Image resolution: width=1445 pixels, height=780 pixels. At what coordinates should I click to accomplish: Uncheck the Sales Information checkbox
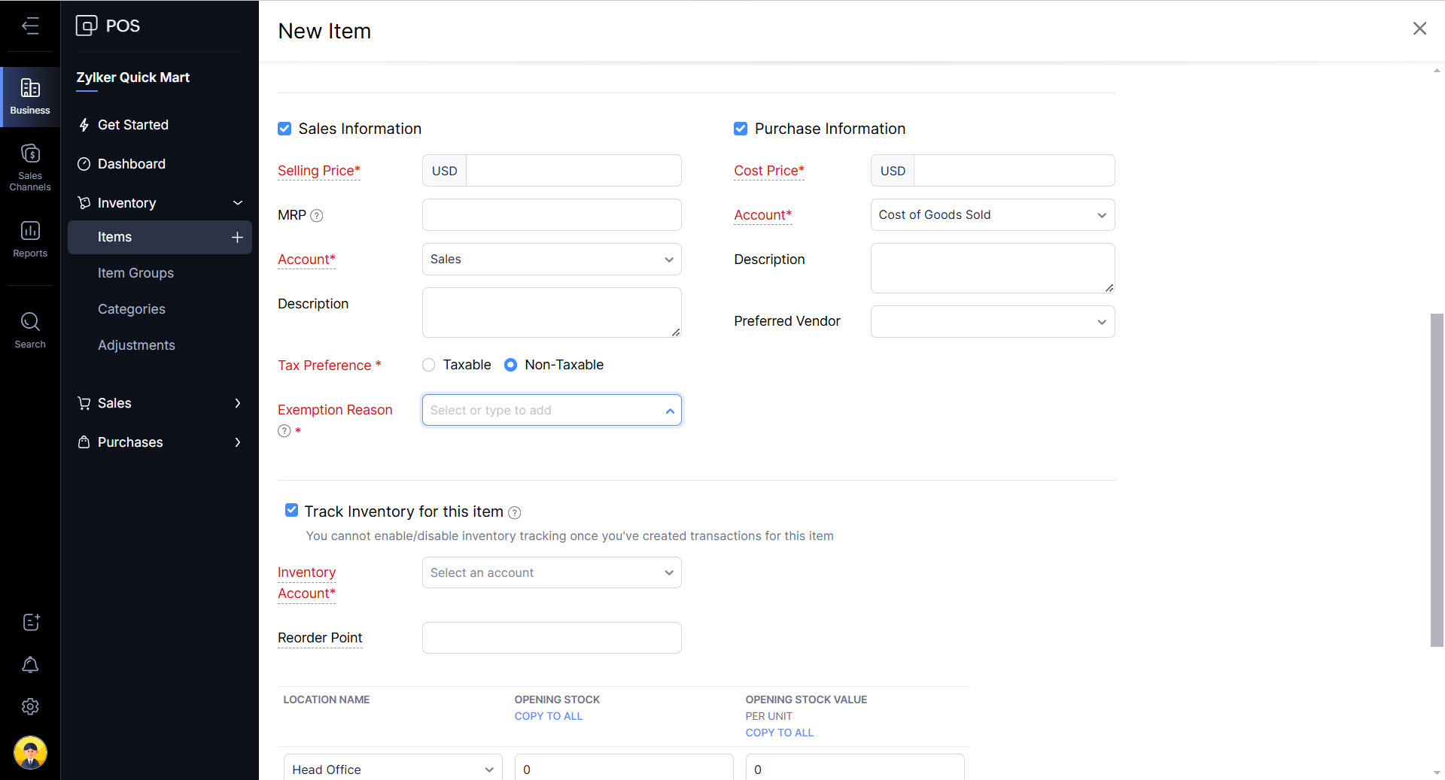(284, 129)
